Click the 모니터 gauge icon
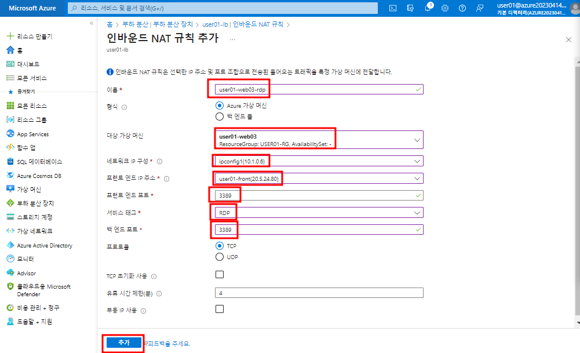 tap(10, 259)
